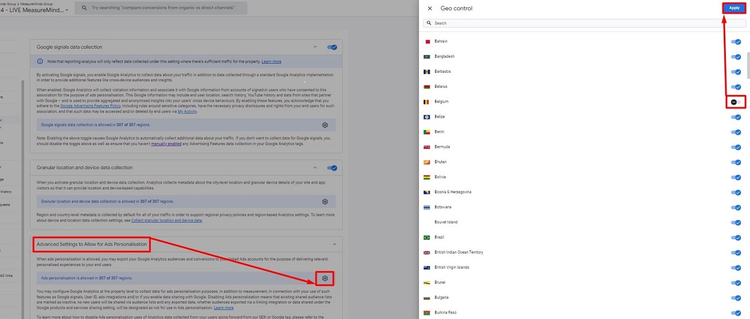The image size is (750, 319).
Task: Select History in the left sidebar
Action: click(x=7, y=192)
